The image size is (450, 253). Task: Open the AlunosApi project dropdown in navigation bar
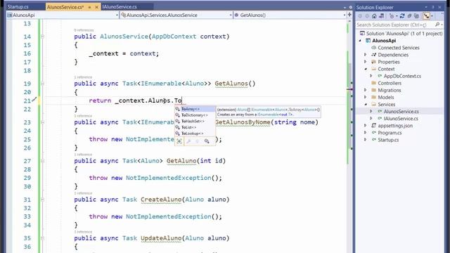pos(63,15)
